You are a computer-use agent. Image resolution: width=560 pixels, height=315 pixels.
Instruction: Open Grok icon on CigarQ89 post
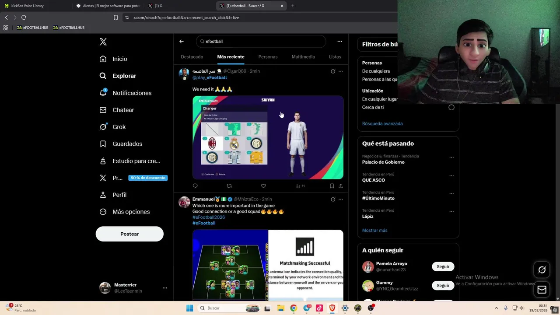click(x=333, y=71)
